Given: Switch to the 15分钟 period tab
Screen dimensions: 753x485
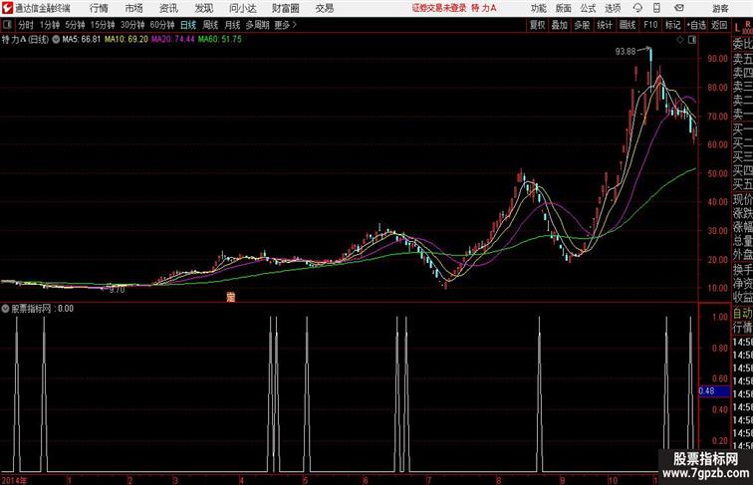Looking at the screenshot, I should [x=103, y=25].
